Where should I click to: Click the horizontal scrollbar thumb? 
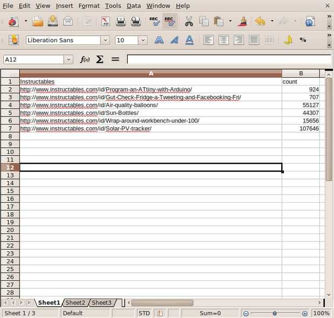(162, 303)
